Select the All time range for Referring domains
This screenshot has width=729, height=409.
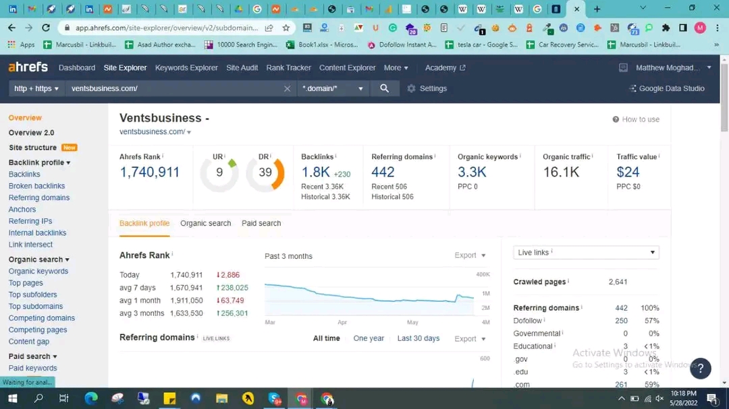pyautogui.click(x=327, y=338)
